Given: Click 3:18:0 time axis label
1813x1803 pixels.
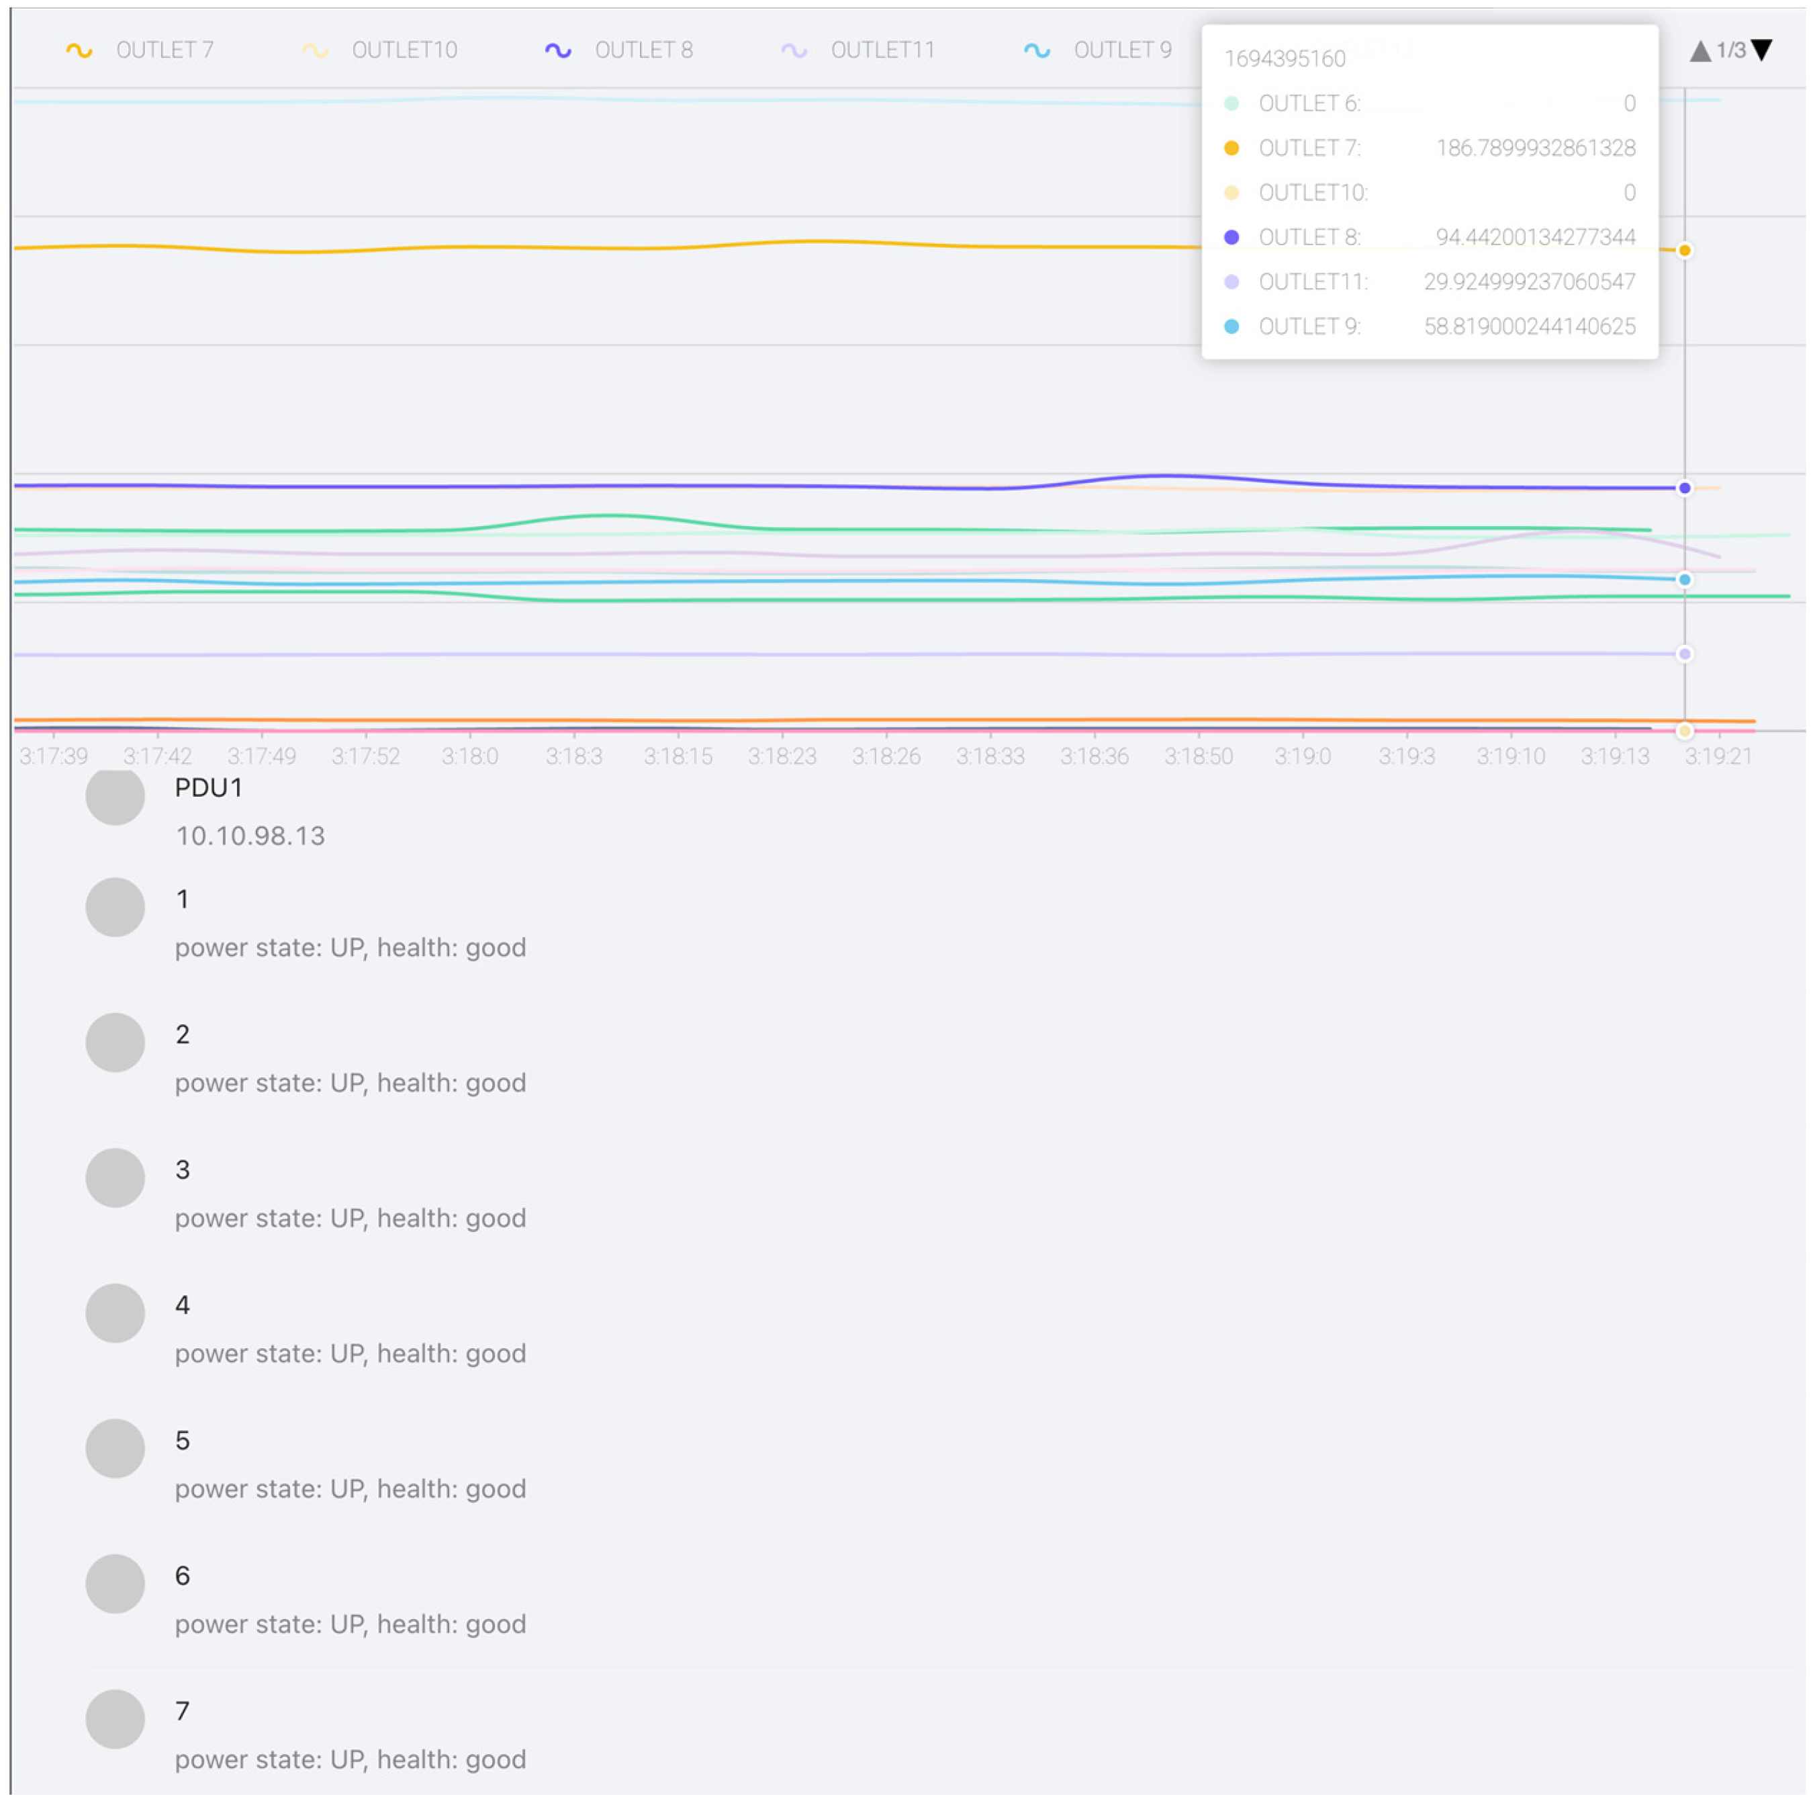Looking at the screenshot, I should [x=470, y=756].
